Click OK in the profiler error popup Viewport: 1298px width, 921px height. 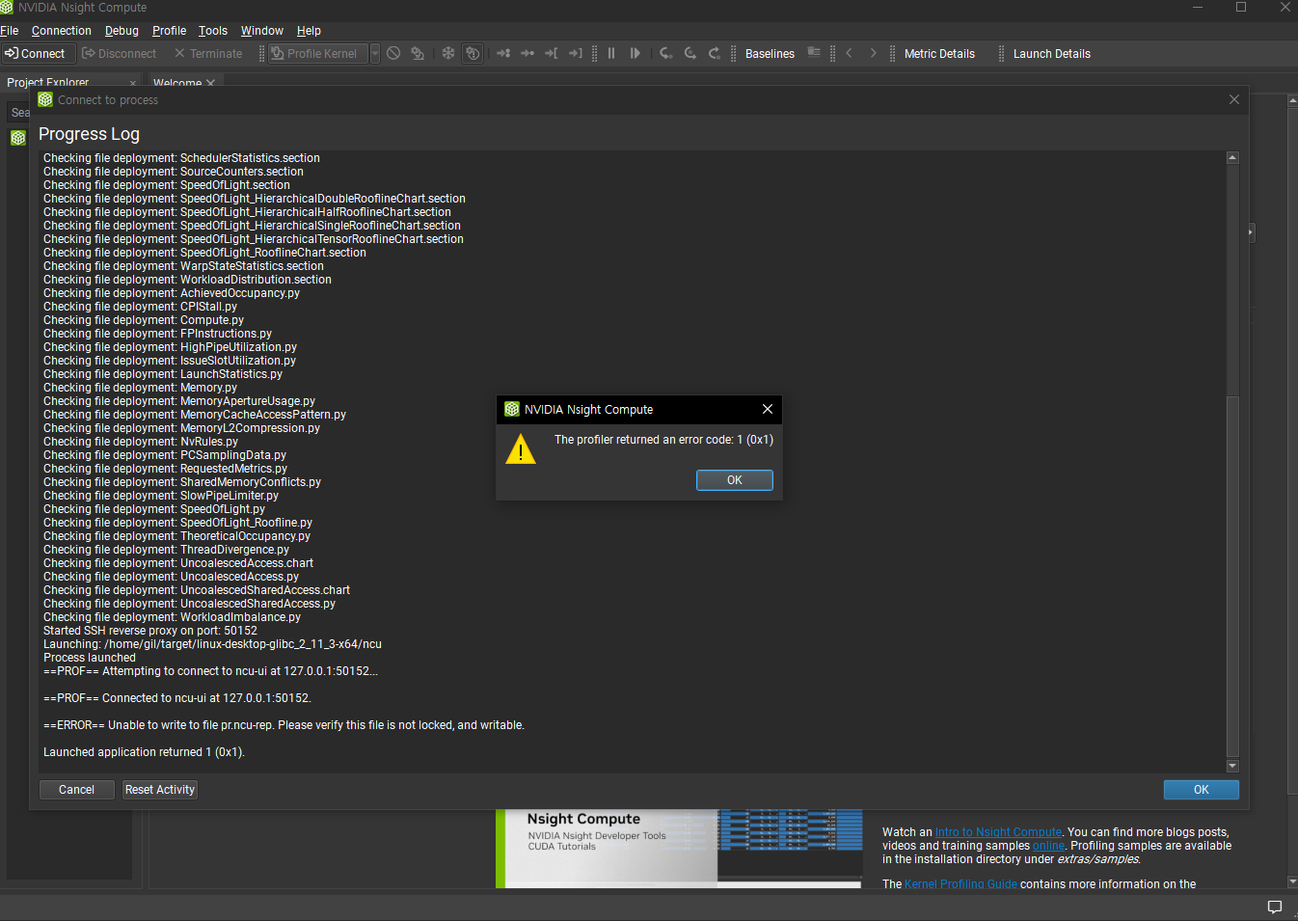coord(735,480)
